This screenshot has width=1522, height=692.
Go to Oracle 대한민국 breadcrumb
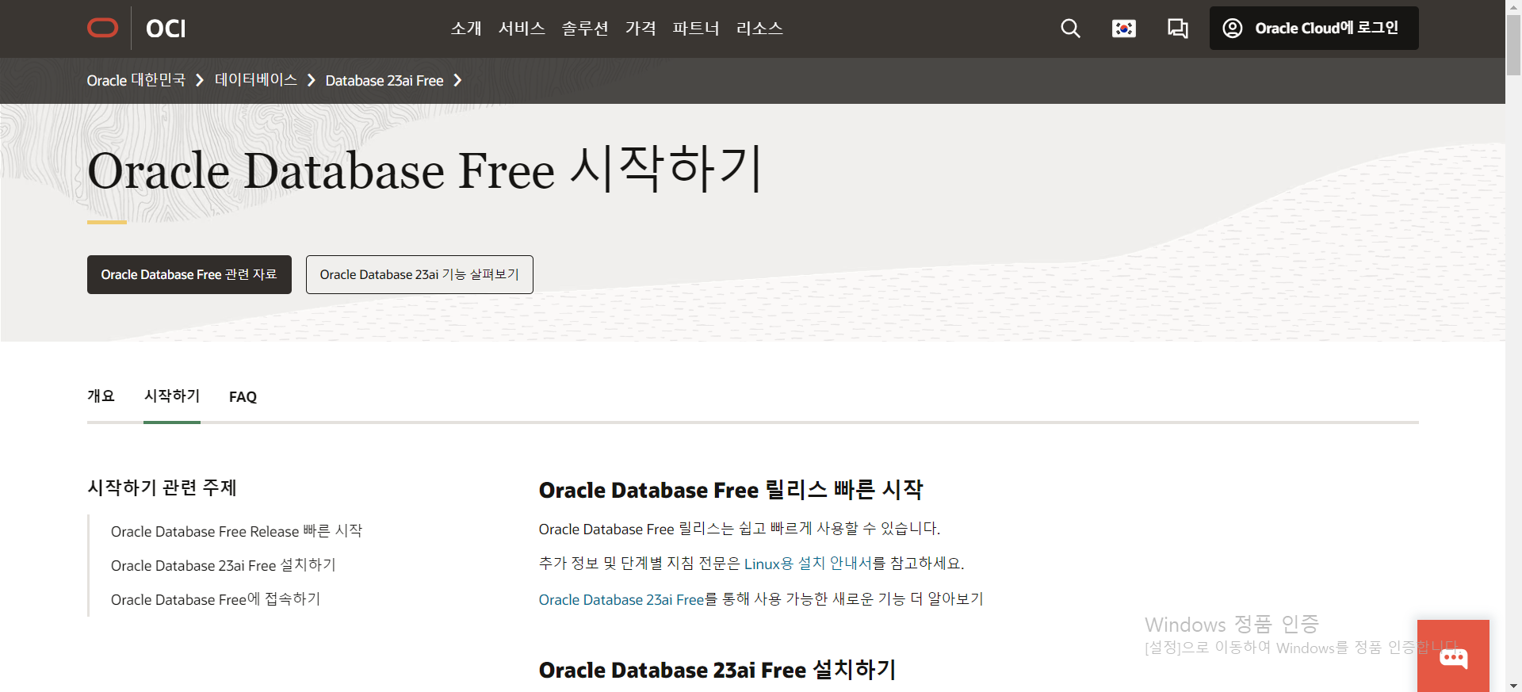136,80
